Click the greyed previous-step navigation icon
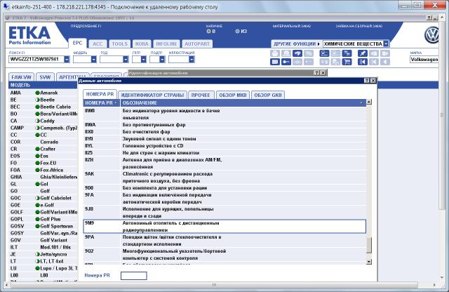This screenshot has width=449, height=292. tap(374, 62)
